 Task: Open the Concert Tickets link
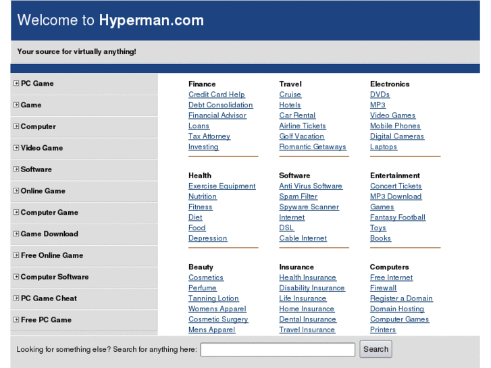396,186
